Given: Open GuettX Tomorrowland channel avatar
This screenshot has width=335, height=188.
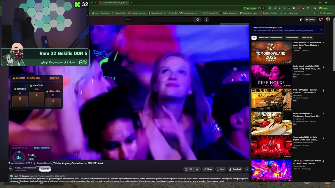Looking at the screenshot, I should click(x=11, y=169).
